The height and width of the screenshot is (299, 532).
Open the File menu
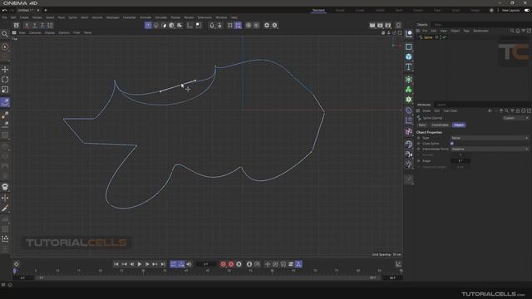pos(4,17)
